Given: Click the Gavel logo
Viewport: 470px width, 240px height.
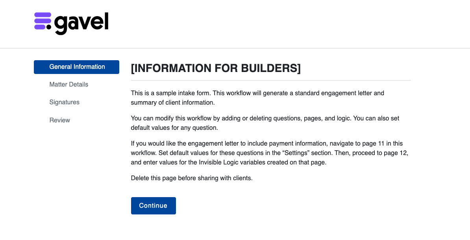Looking at the screenshot, I should pyautogui.click(x=71, y=23).
